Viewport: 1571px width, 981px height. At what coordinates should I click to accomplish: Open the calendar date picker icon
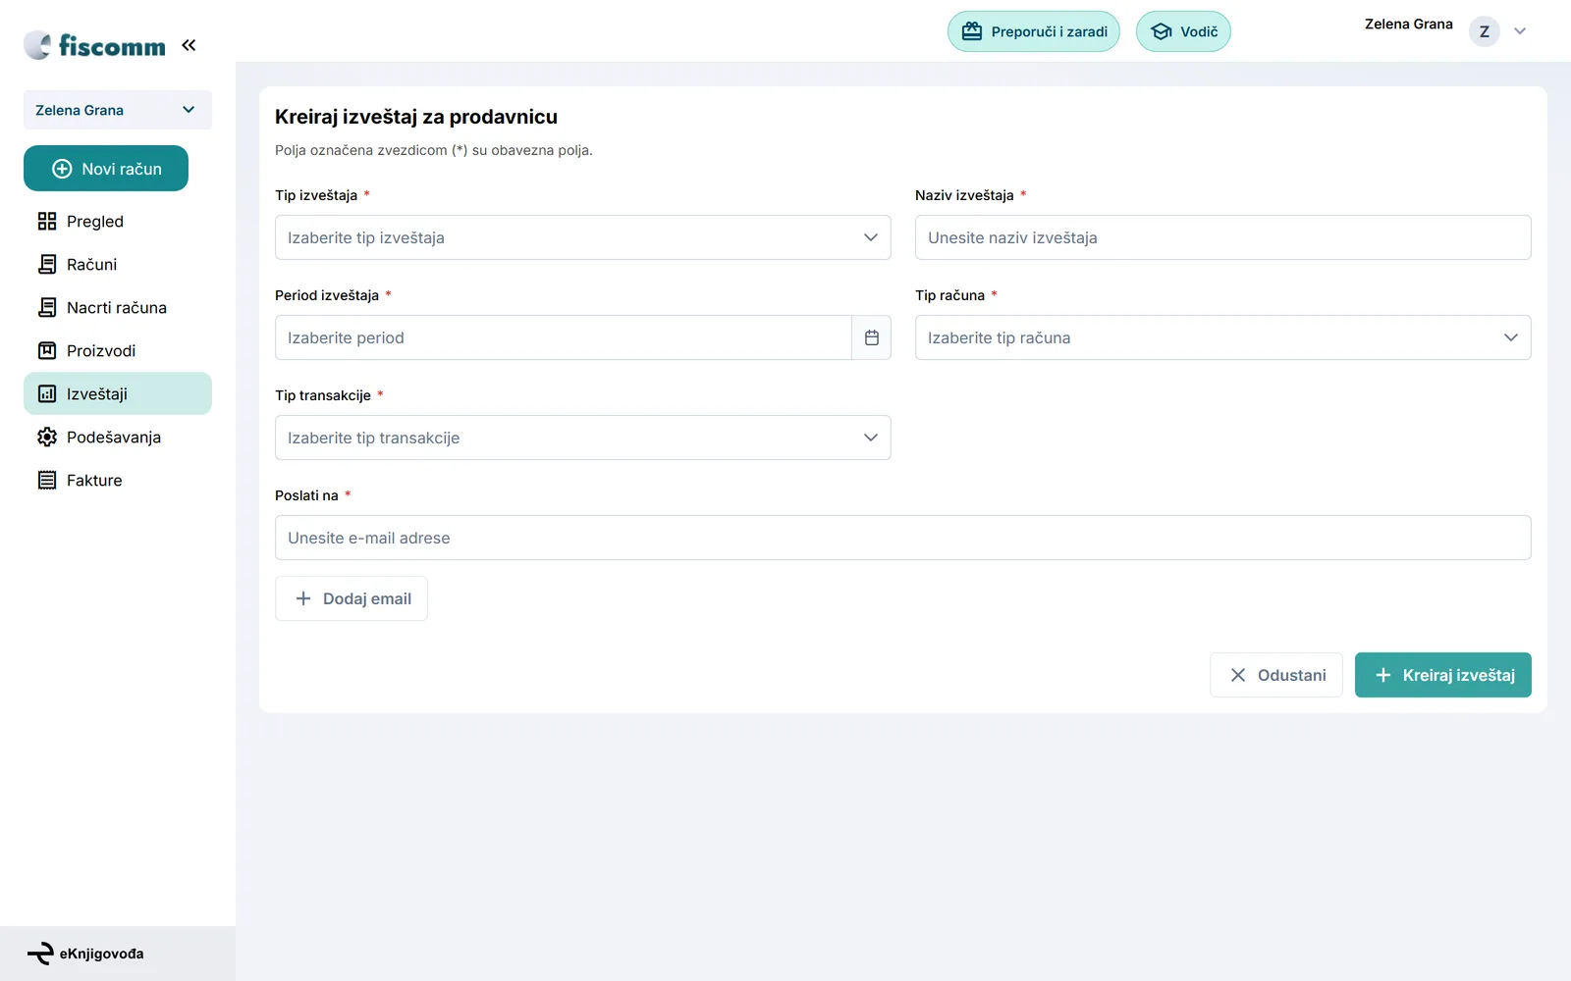[x=872, y=337]
